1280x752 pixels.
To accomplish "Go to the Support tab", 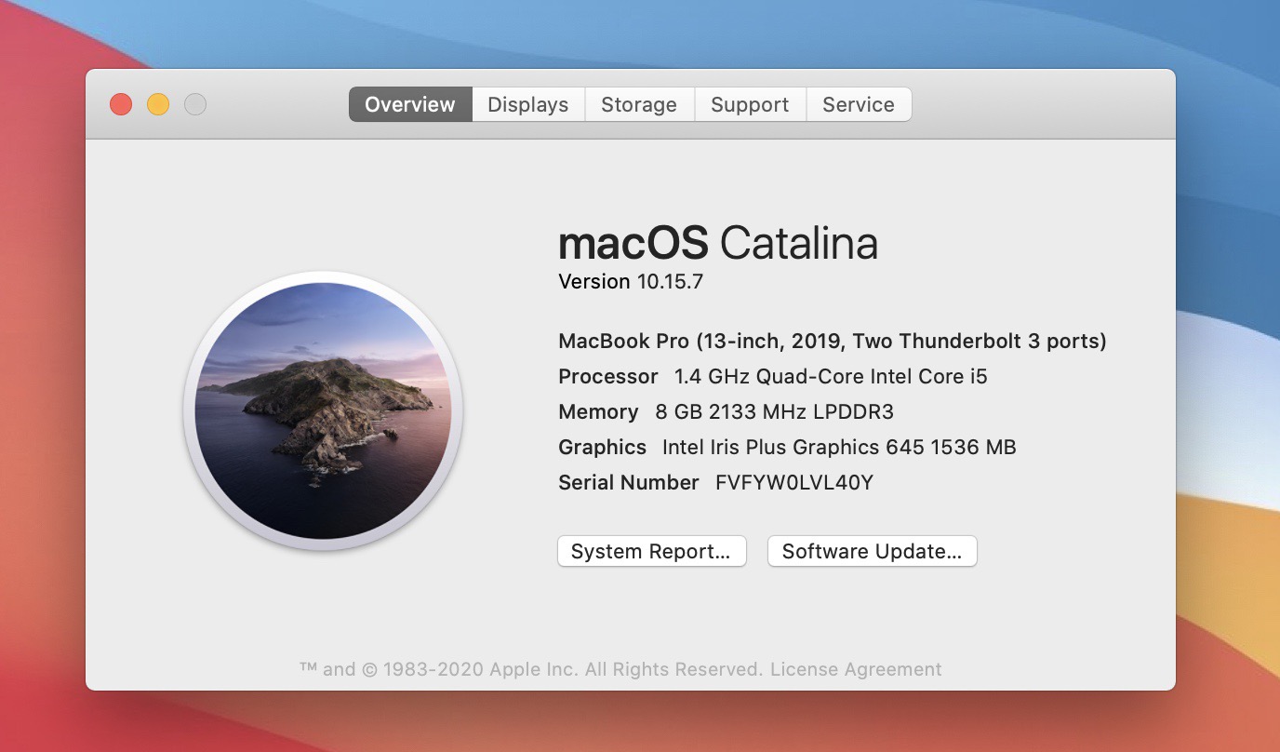I will click(x=750, y=105).
